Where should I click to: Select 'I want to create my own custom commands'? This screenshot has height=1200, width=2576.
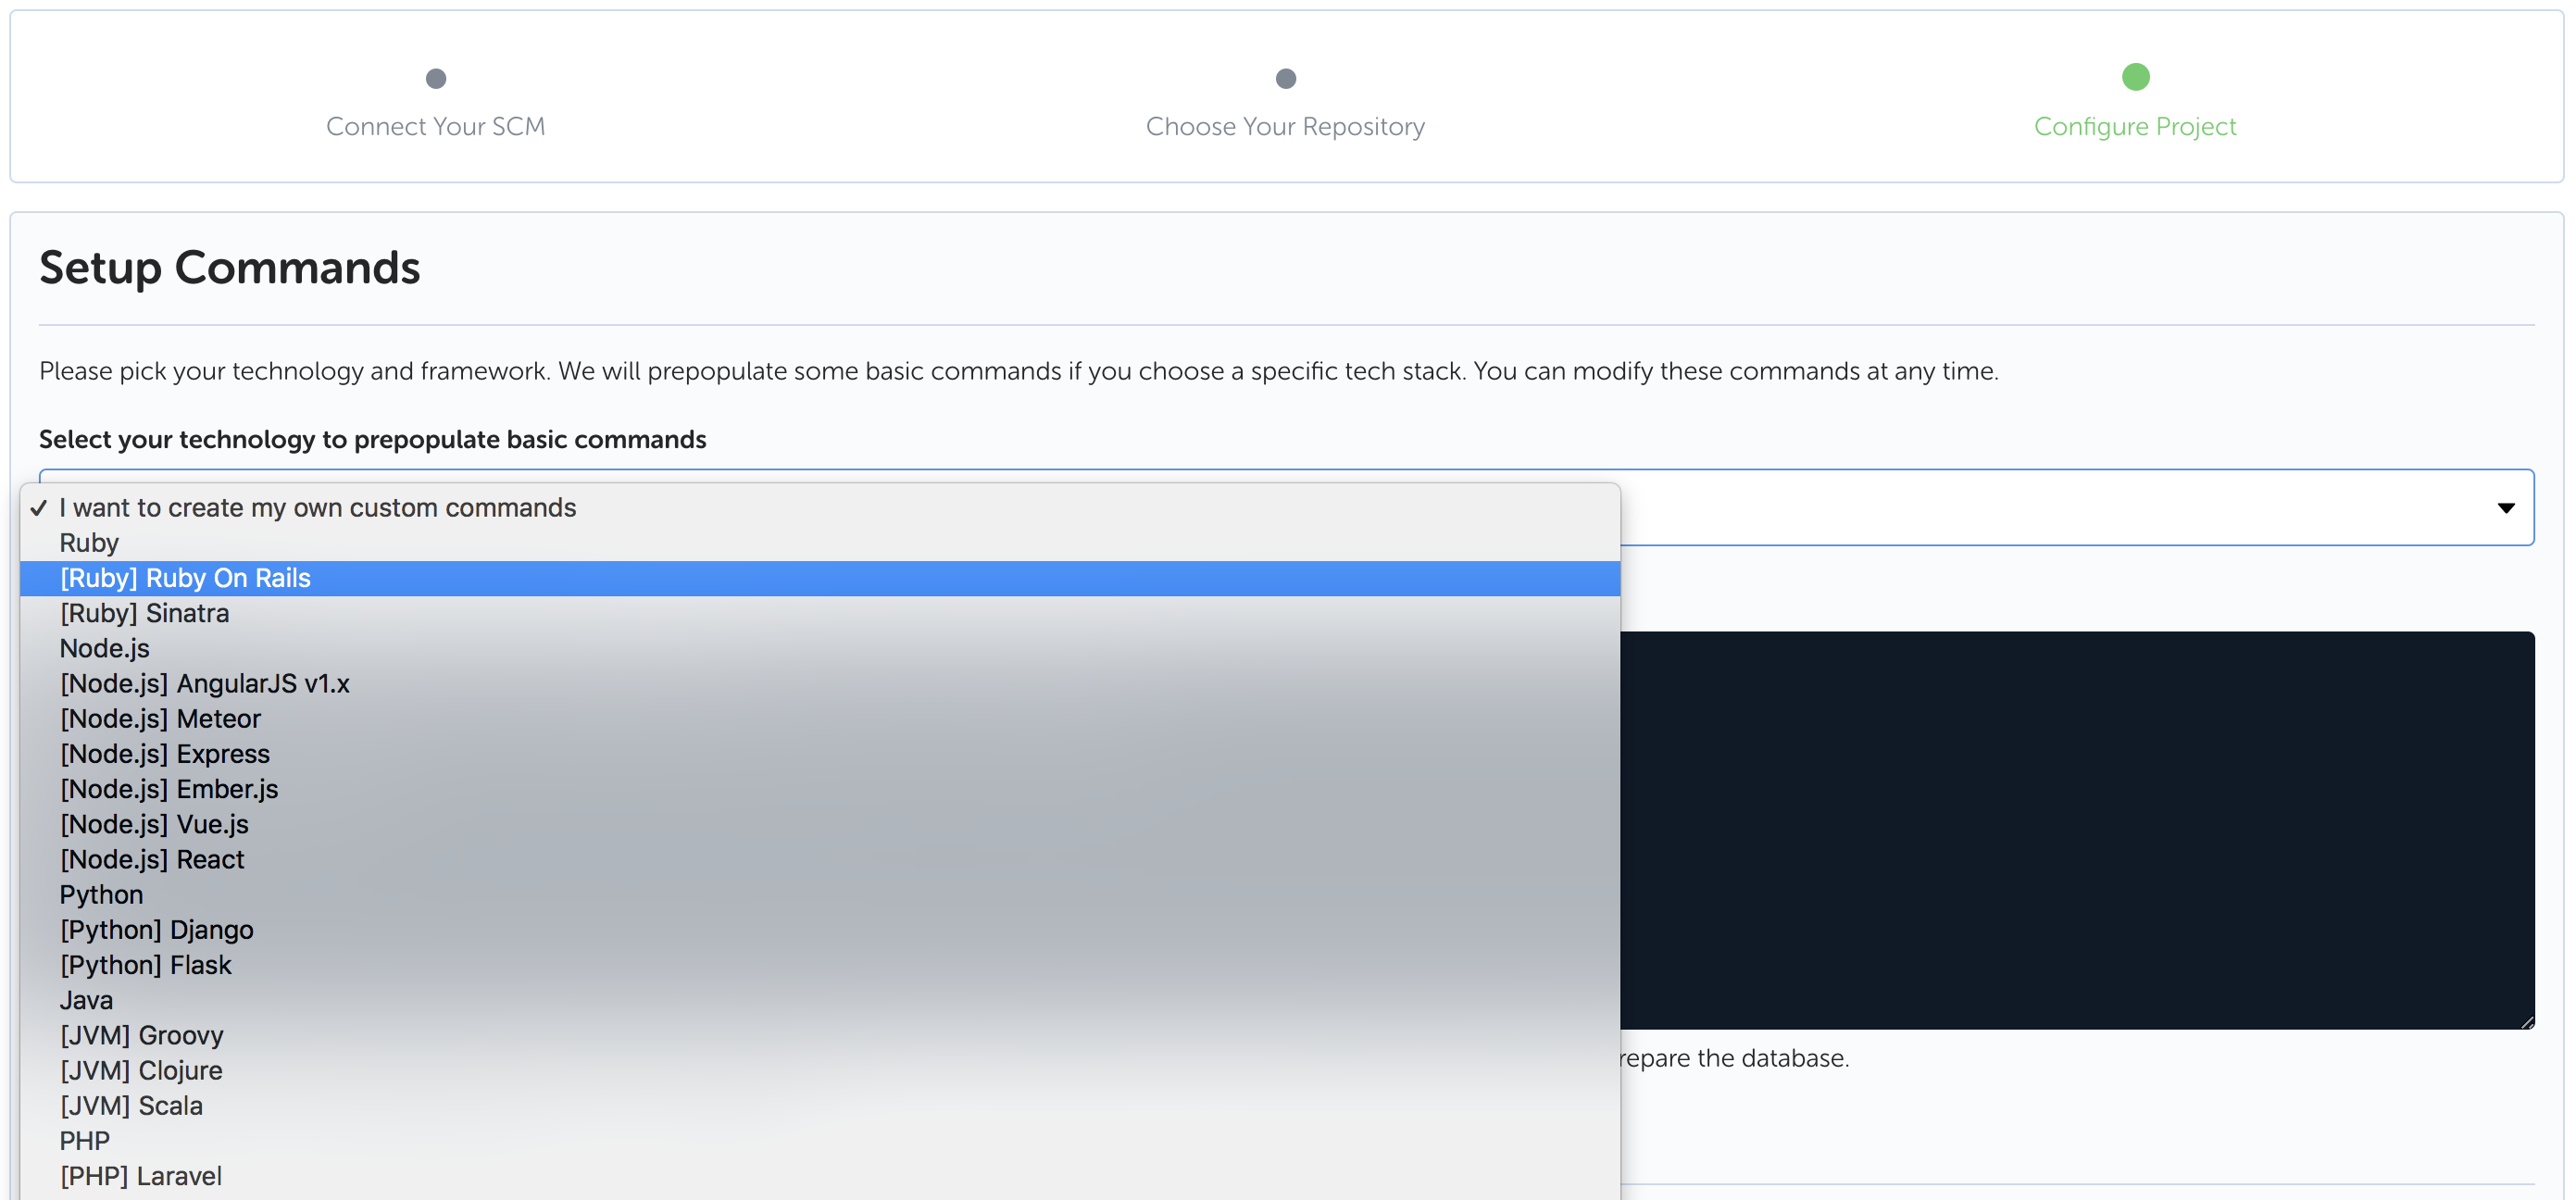click(x=820, y=508)
